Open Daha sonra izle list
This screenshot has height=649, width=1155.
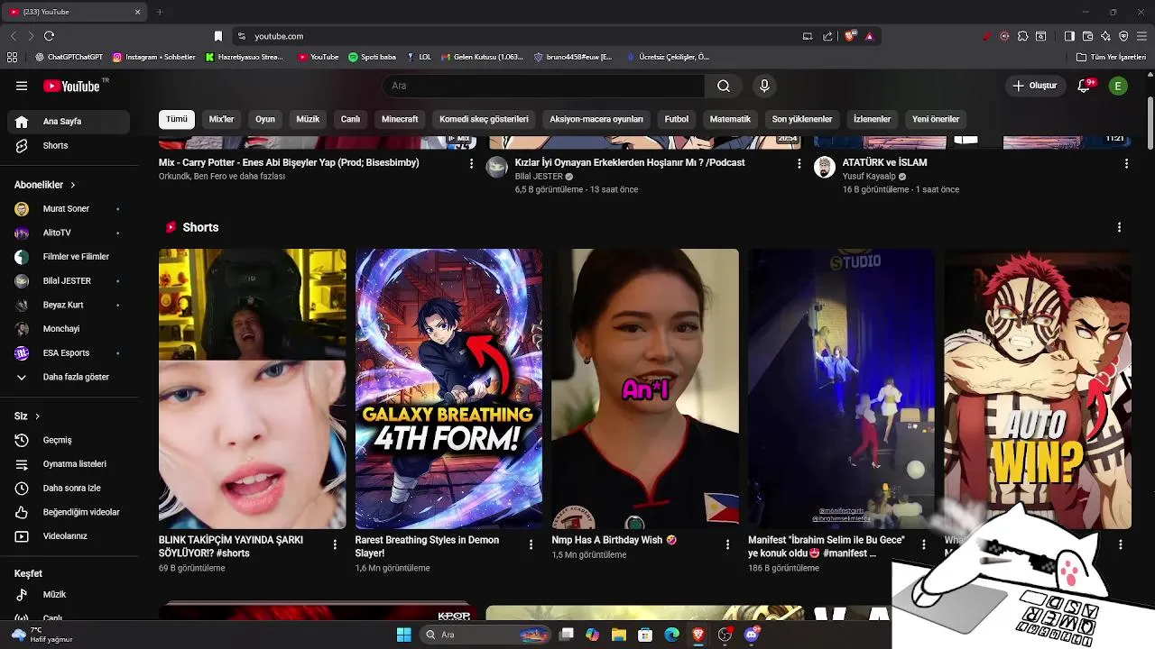click(x=69, y=488)
